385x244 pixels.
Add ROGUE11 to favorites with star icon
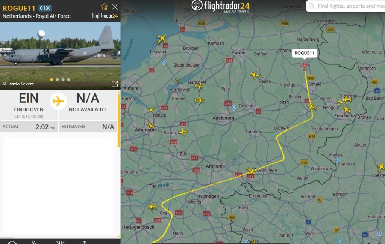pyautogui.click(x=104, y=7)
